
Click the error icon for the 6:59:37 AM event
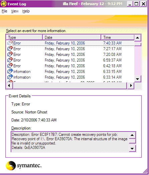(10, 60)
